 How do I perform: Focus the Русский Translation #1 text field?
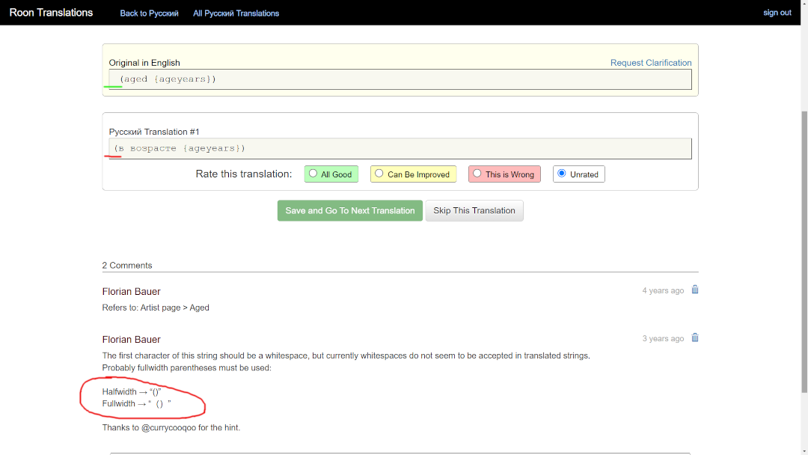point(400,149)
